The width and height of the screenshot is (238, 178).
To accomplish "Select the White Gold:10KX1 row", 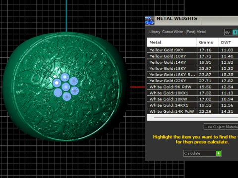I will pyautogui.click(x=192, y=93).
